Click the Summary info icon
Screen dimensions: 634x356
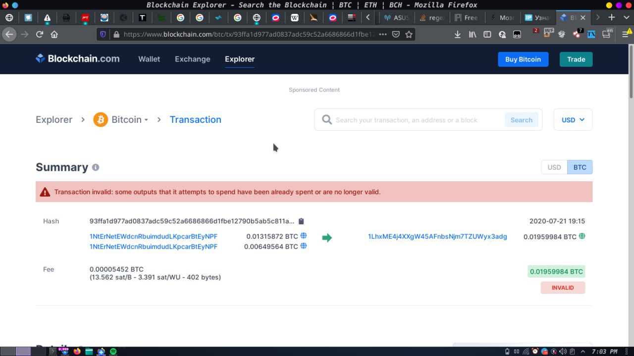pos(96,167)
